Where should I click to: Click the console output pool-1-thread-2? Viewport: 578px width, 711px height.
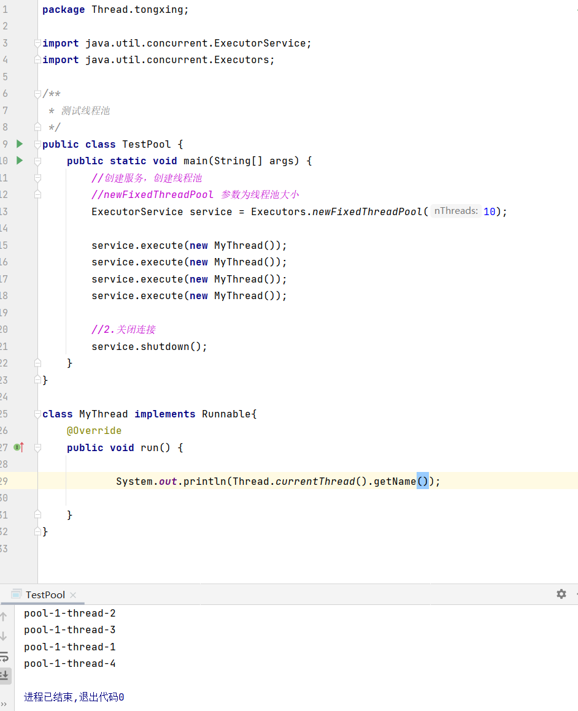pos(70,613)
